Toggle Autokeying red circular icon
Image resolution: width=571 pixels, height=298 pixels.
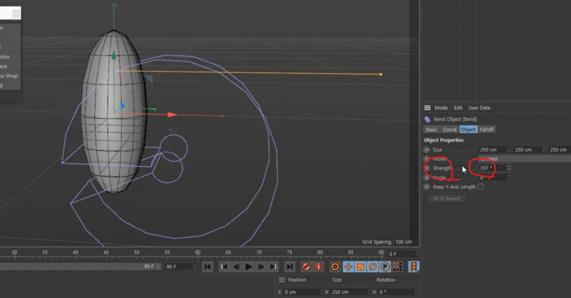click(319, 267)
